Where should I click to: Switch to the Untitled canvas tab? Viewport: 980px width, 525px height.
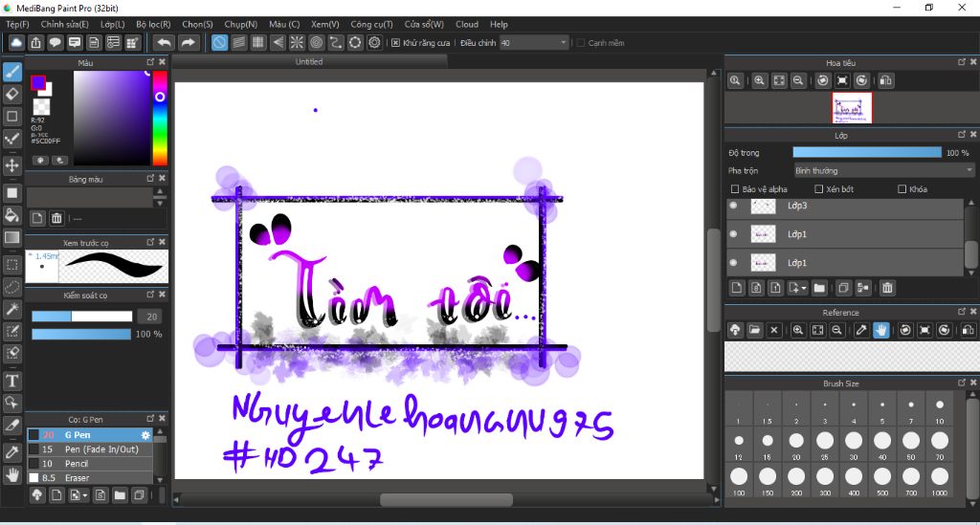309,62
